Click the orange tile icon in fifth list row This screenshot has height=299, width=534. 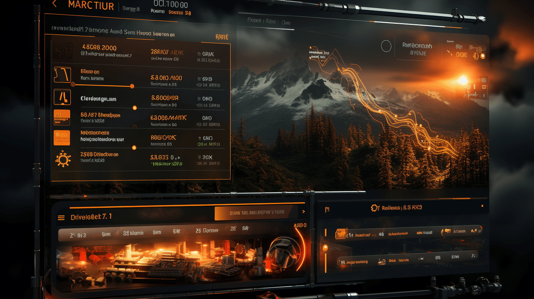point(62,138)
